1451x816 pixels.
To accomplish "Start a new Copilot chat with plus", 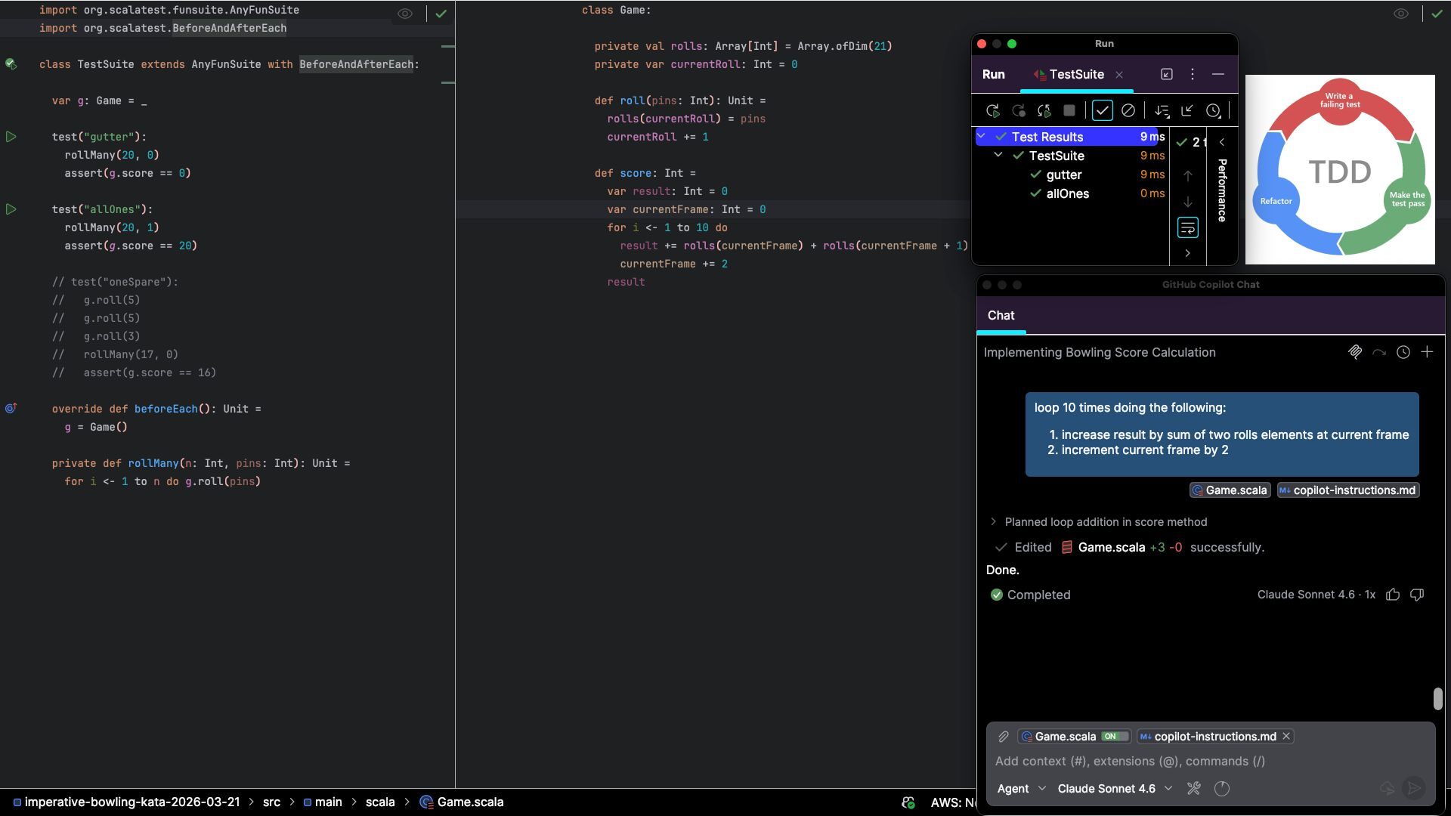I will (1427, 352).
